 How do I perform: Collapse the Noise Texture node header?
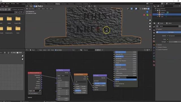click(75, 74)
